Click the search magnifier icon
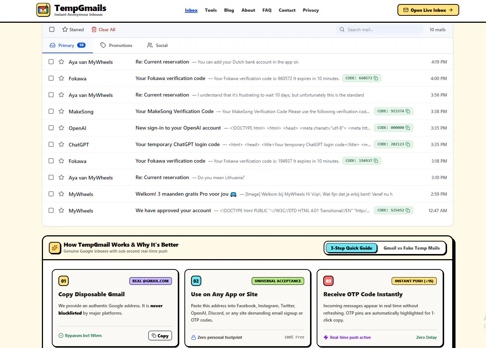 [342, 29]
